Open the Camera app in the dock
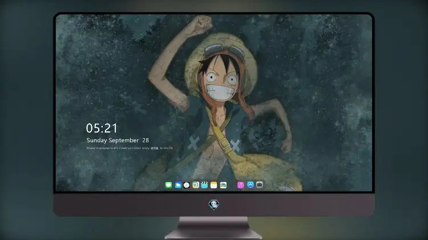Screen dimensions: 428x240 [260, 185]
